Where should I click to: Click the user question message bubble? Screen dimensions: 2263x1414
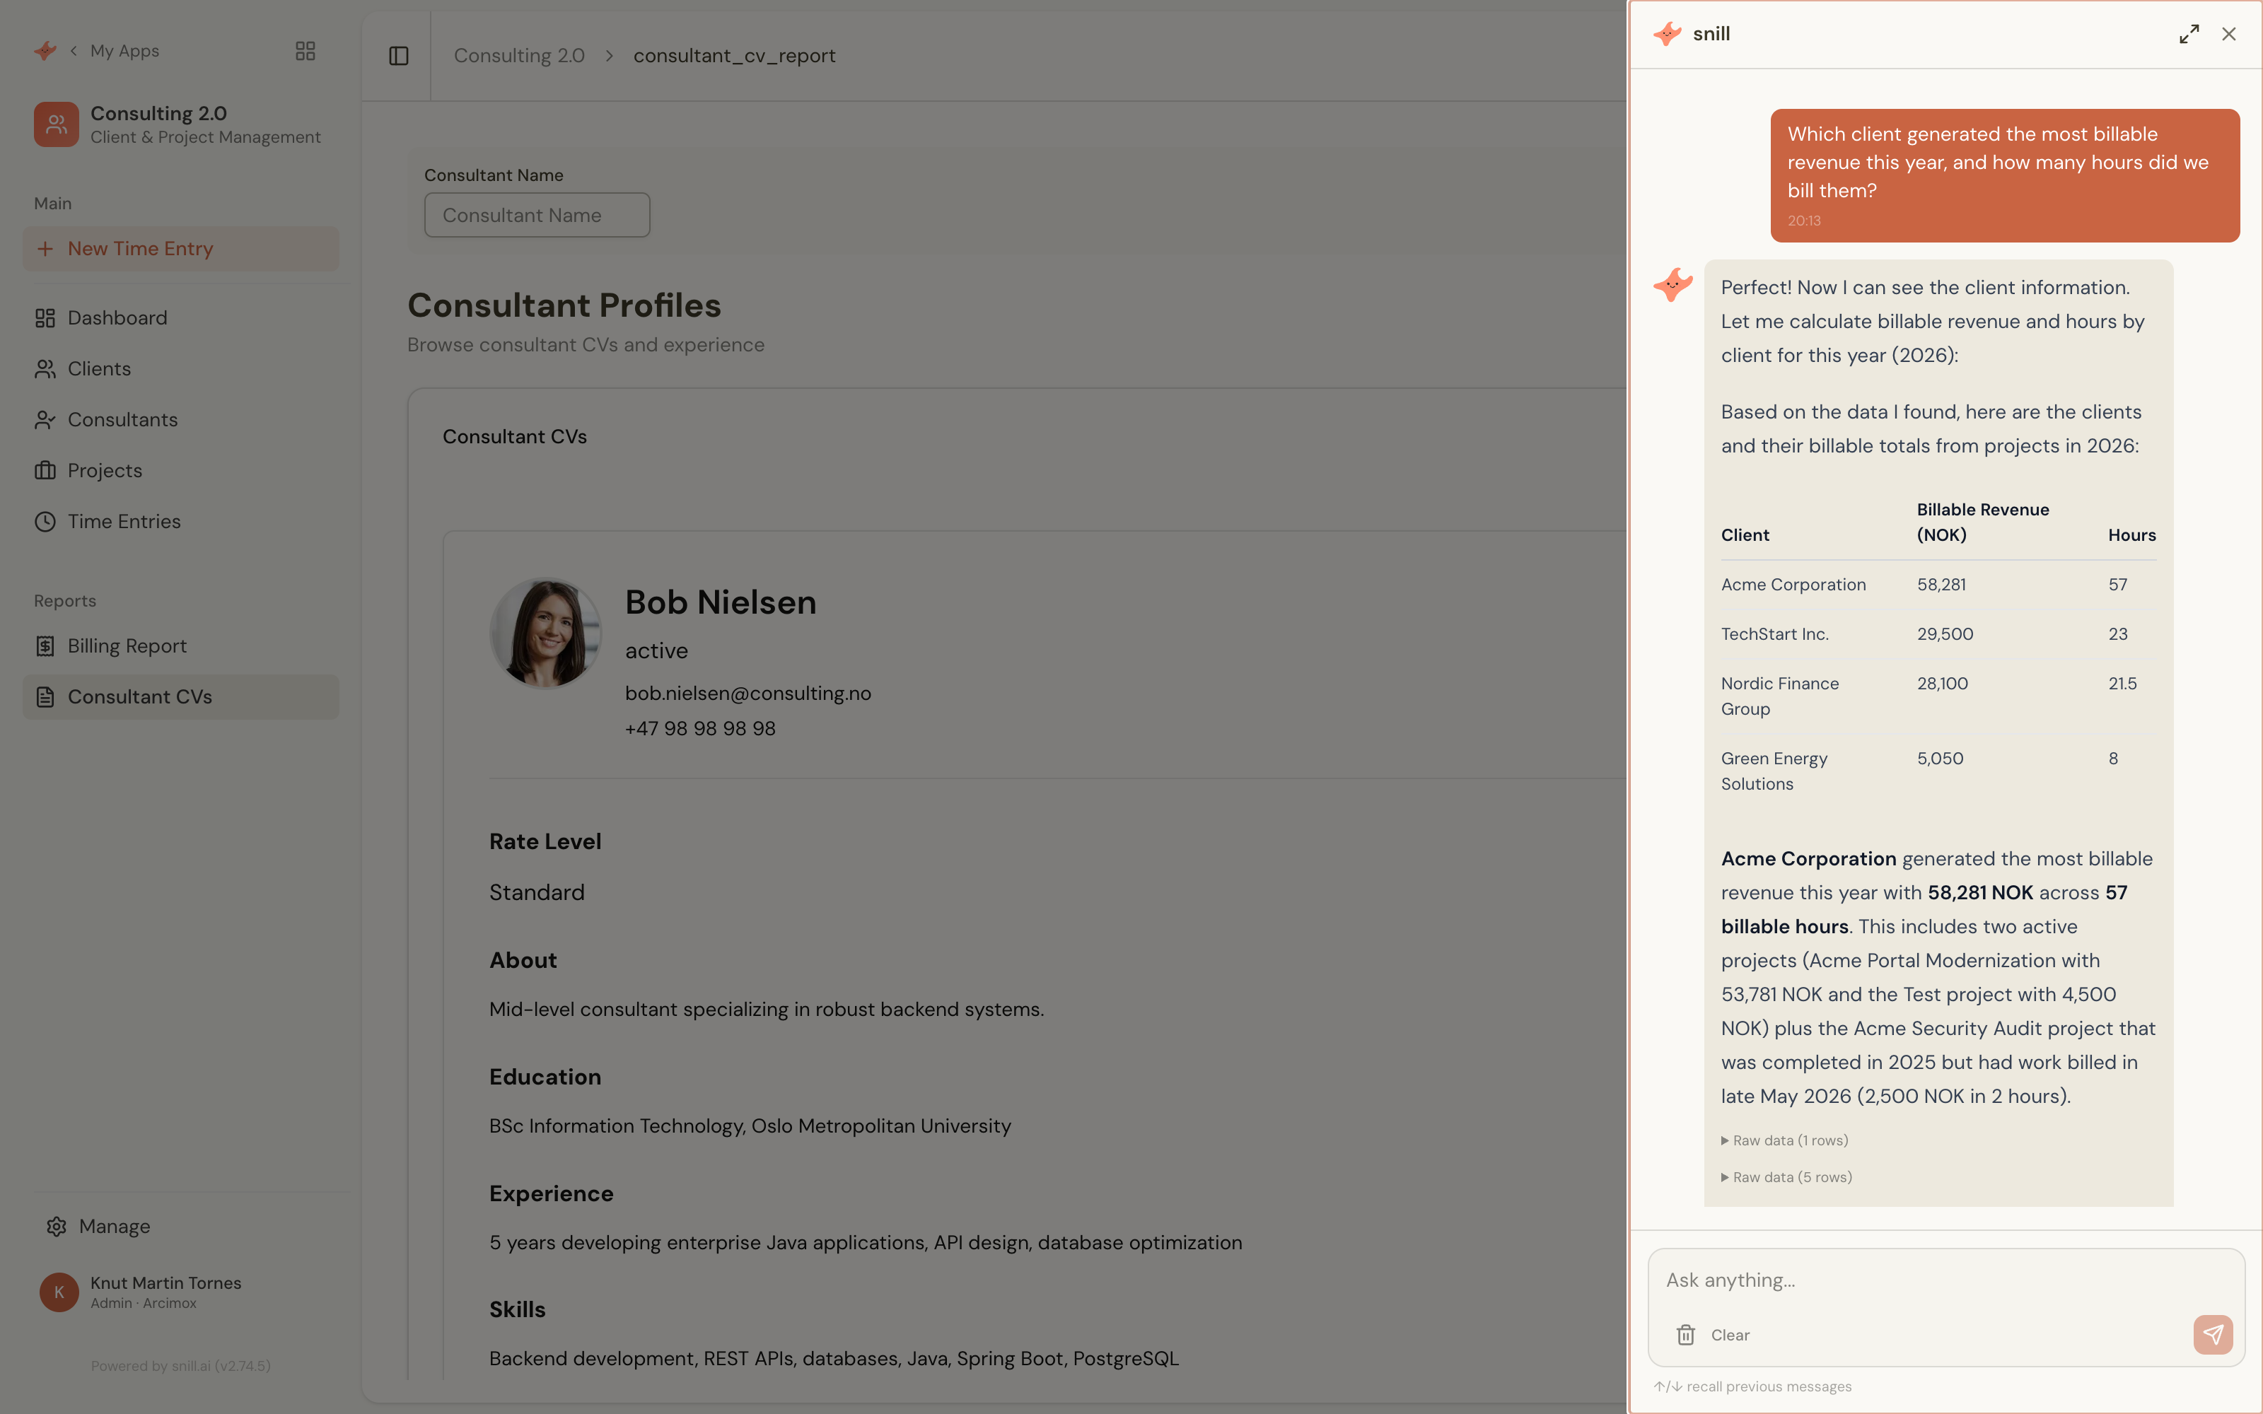coord(2005,175)
